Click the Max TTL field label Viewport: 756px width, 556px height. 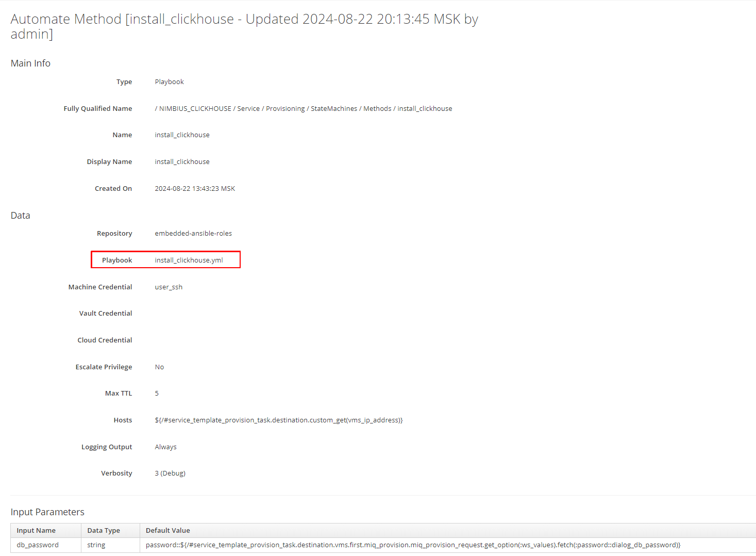point(119,394)
